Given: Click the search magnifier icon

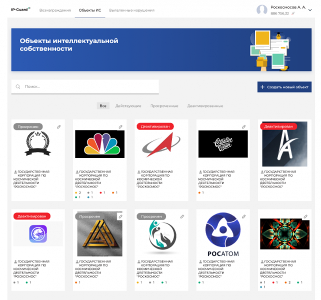Looking at the screenshot, I should point(18,87).
